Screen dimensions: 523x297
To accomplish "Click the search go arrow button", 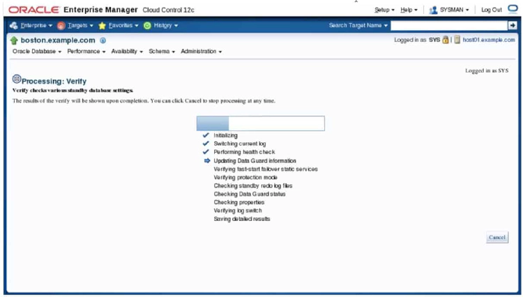I will [x=513, y=25].
